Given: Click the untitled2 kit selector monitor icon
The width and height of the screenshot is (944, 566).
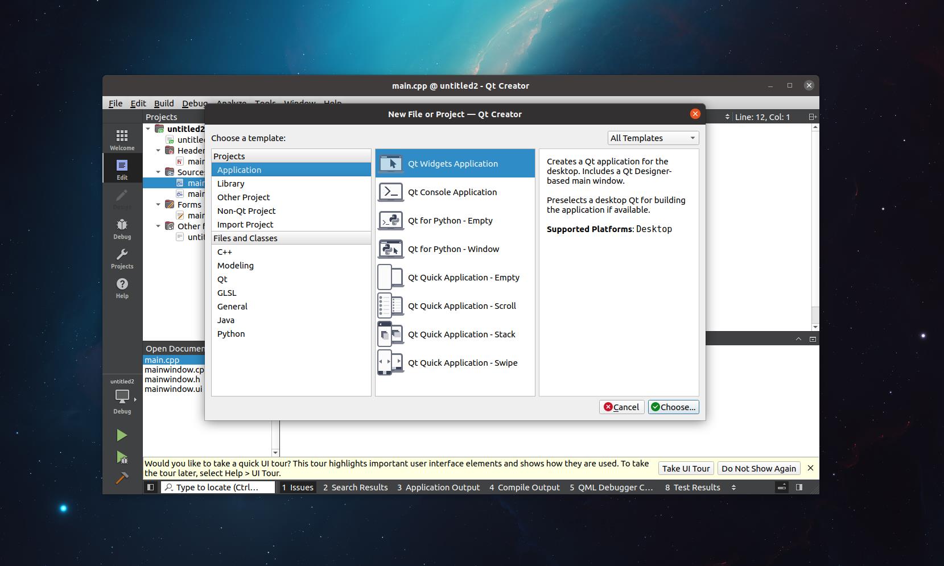Looking at the screenshot, I should (122, 396).
